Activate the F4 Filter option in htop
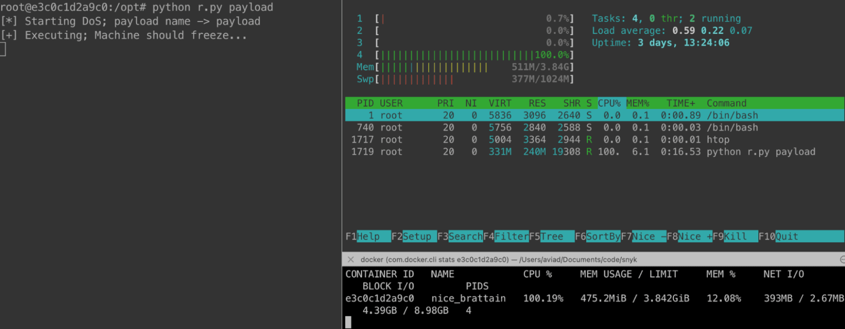Screen dimensions: 845x329 [506, 237]
